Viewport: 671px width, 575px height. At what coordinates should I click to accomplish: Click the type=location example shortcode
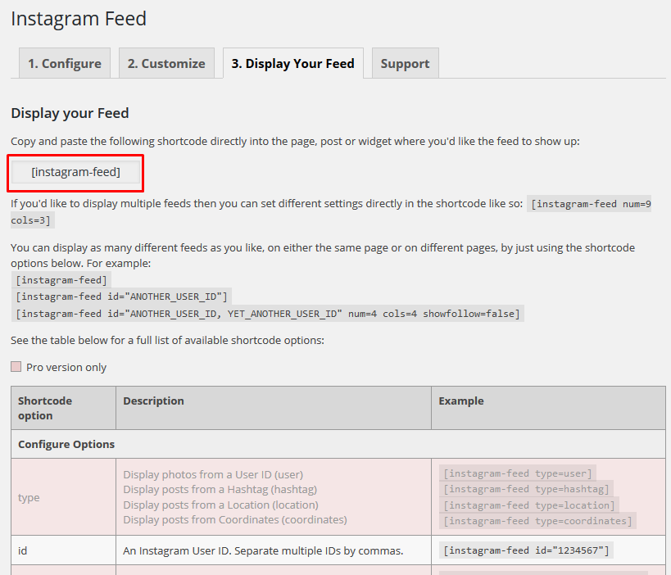coord(529,505)
